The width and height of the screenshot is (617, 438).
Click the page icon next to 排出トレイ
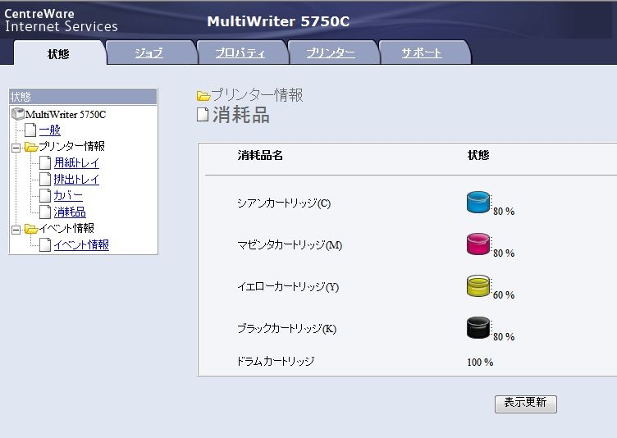pos(45,179)
